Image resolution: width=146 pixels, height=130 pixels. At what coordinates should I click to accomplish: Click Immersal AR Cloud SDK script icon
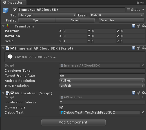(x=7, y=48)
